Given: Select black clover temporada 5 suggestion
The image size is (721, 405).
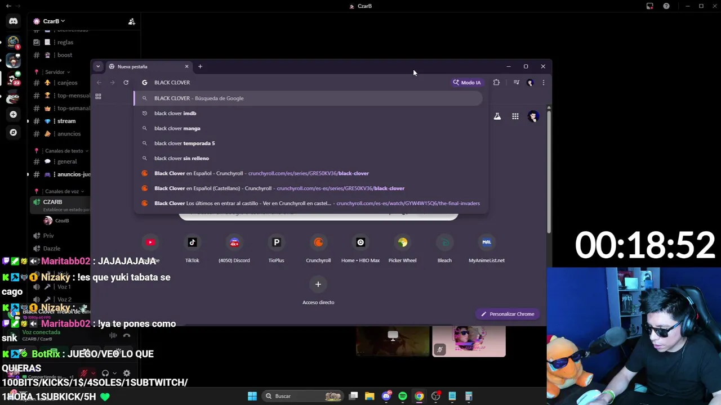Looking at the screenshot, I should pyautogui.click(x=308, y=143).
